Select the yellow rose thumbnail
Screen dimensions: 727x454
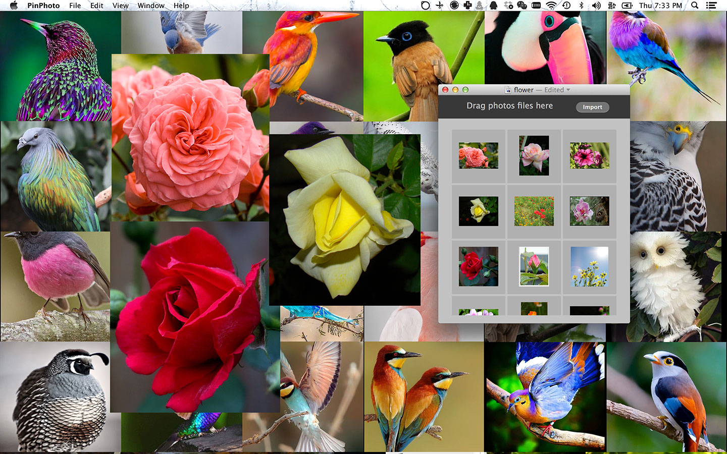pyautogui.click(x=478, y=211)
